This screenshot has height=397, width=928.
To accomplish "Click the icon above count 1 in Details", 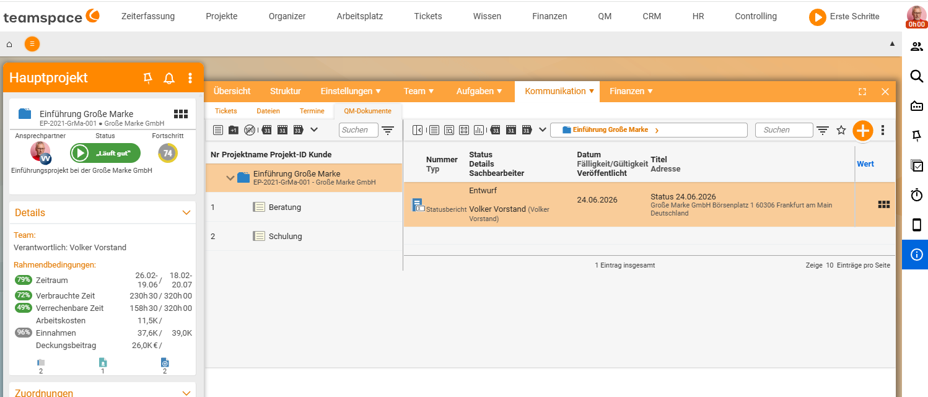I will tap(103, 362).
